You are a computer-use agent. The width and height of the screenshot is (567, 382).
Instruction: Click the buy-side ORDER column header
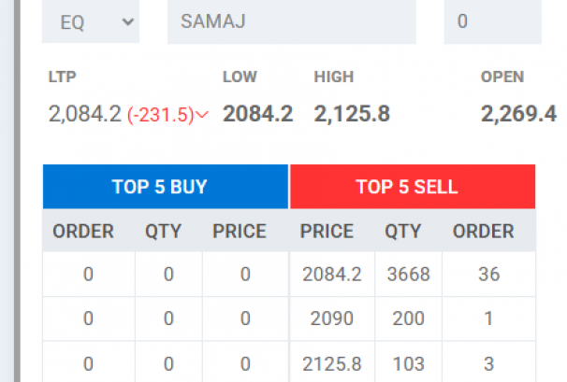[83, 232]
